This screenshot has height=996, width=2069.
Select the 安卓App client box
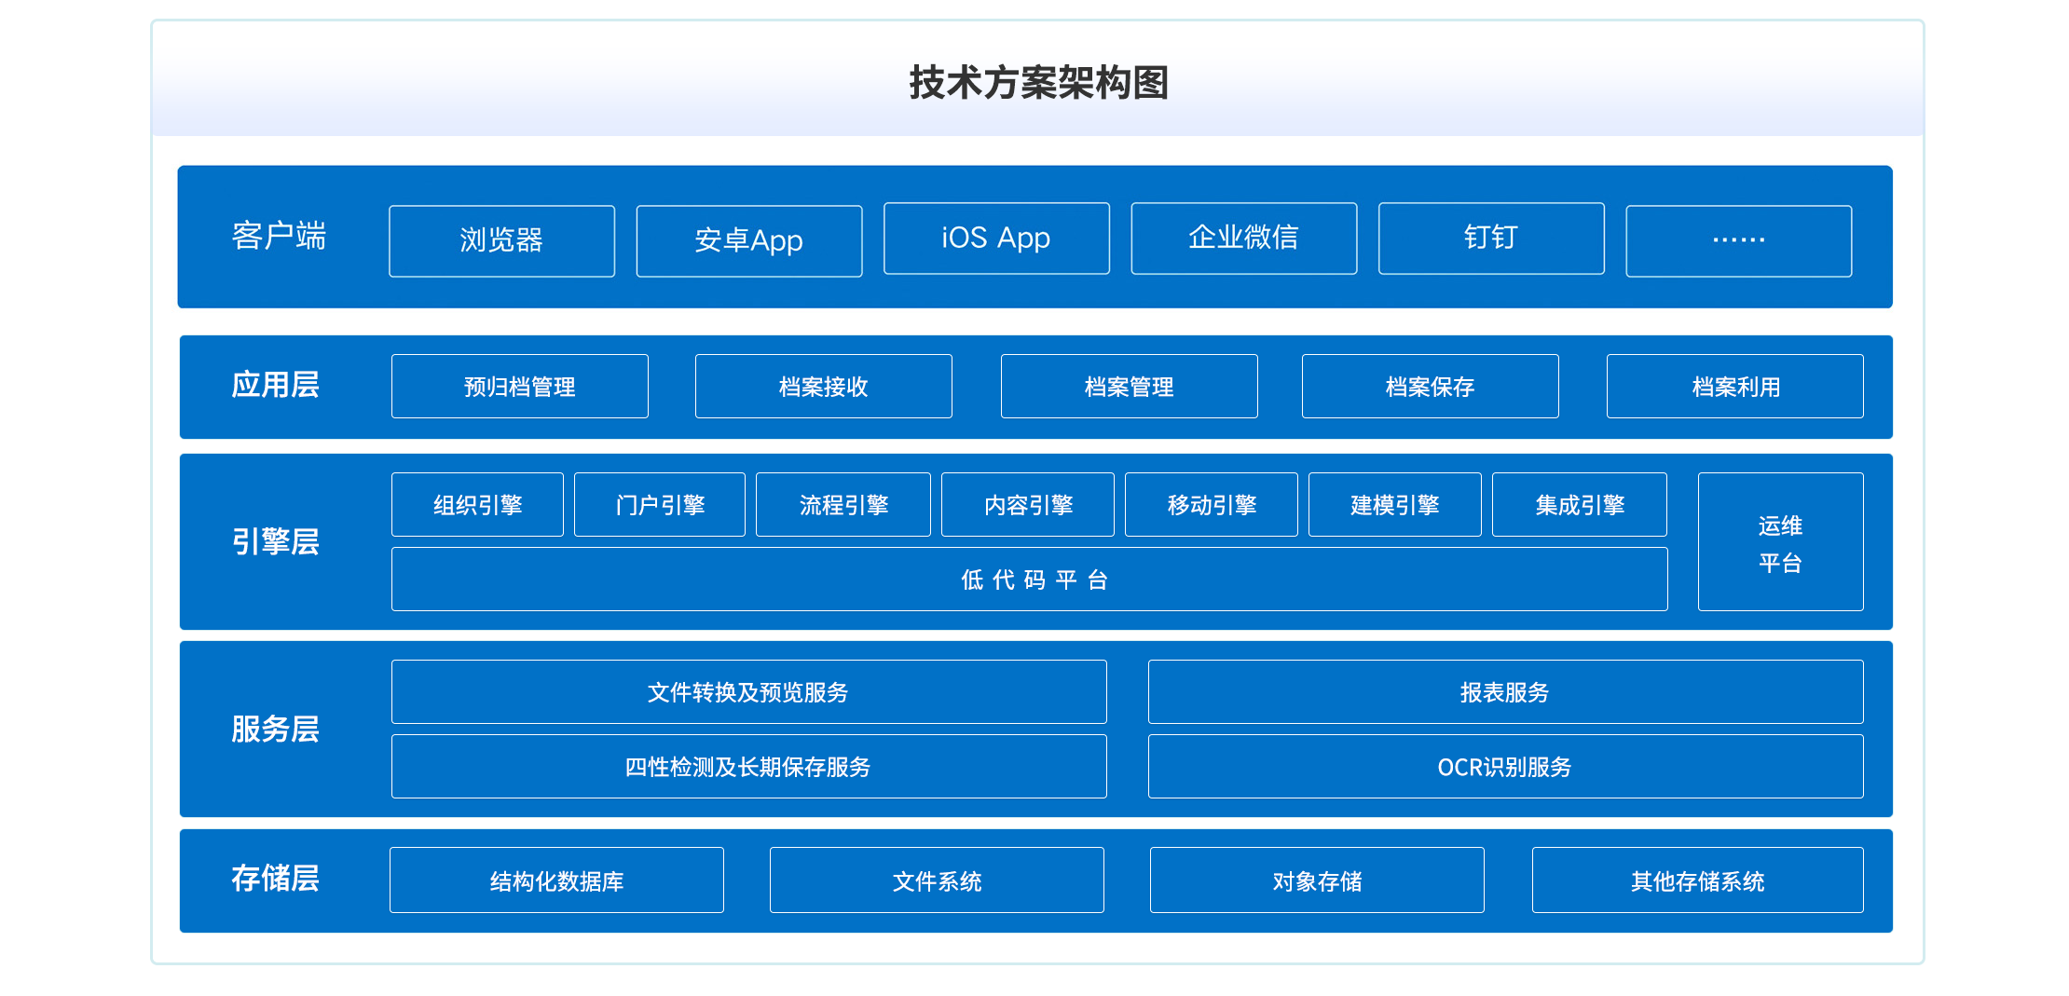pos(748,240)
